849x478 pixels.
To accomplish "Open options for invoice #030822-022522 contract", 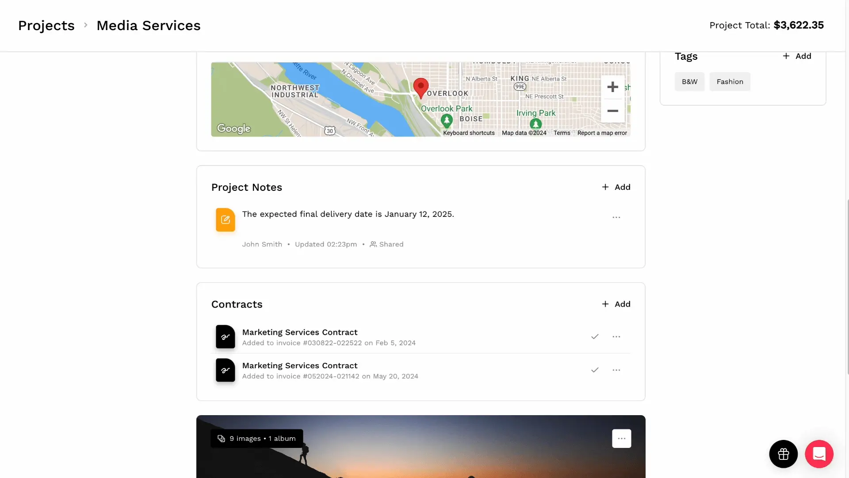I will coord(616,337).
